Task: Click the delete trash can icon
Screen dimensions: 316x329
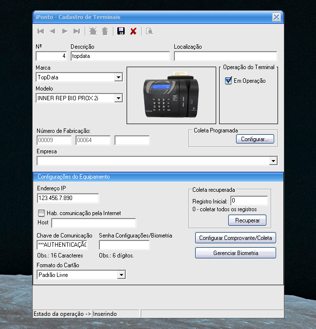Action: point(105,31)
